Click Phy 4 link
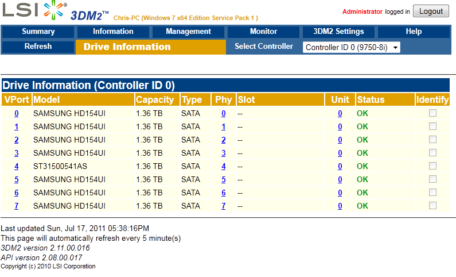Screen dimensions: 456x277 point(223,166)
